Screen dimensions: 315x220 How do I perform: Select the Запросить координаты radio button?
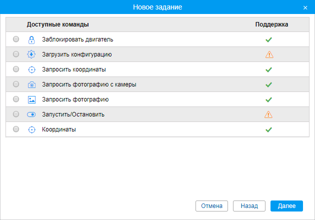[16, 69]
